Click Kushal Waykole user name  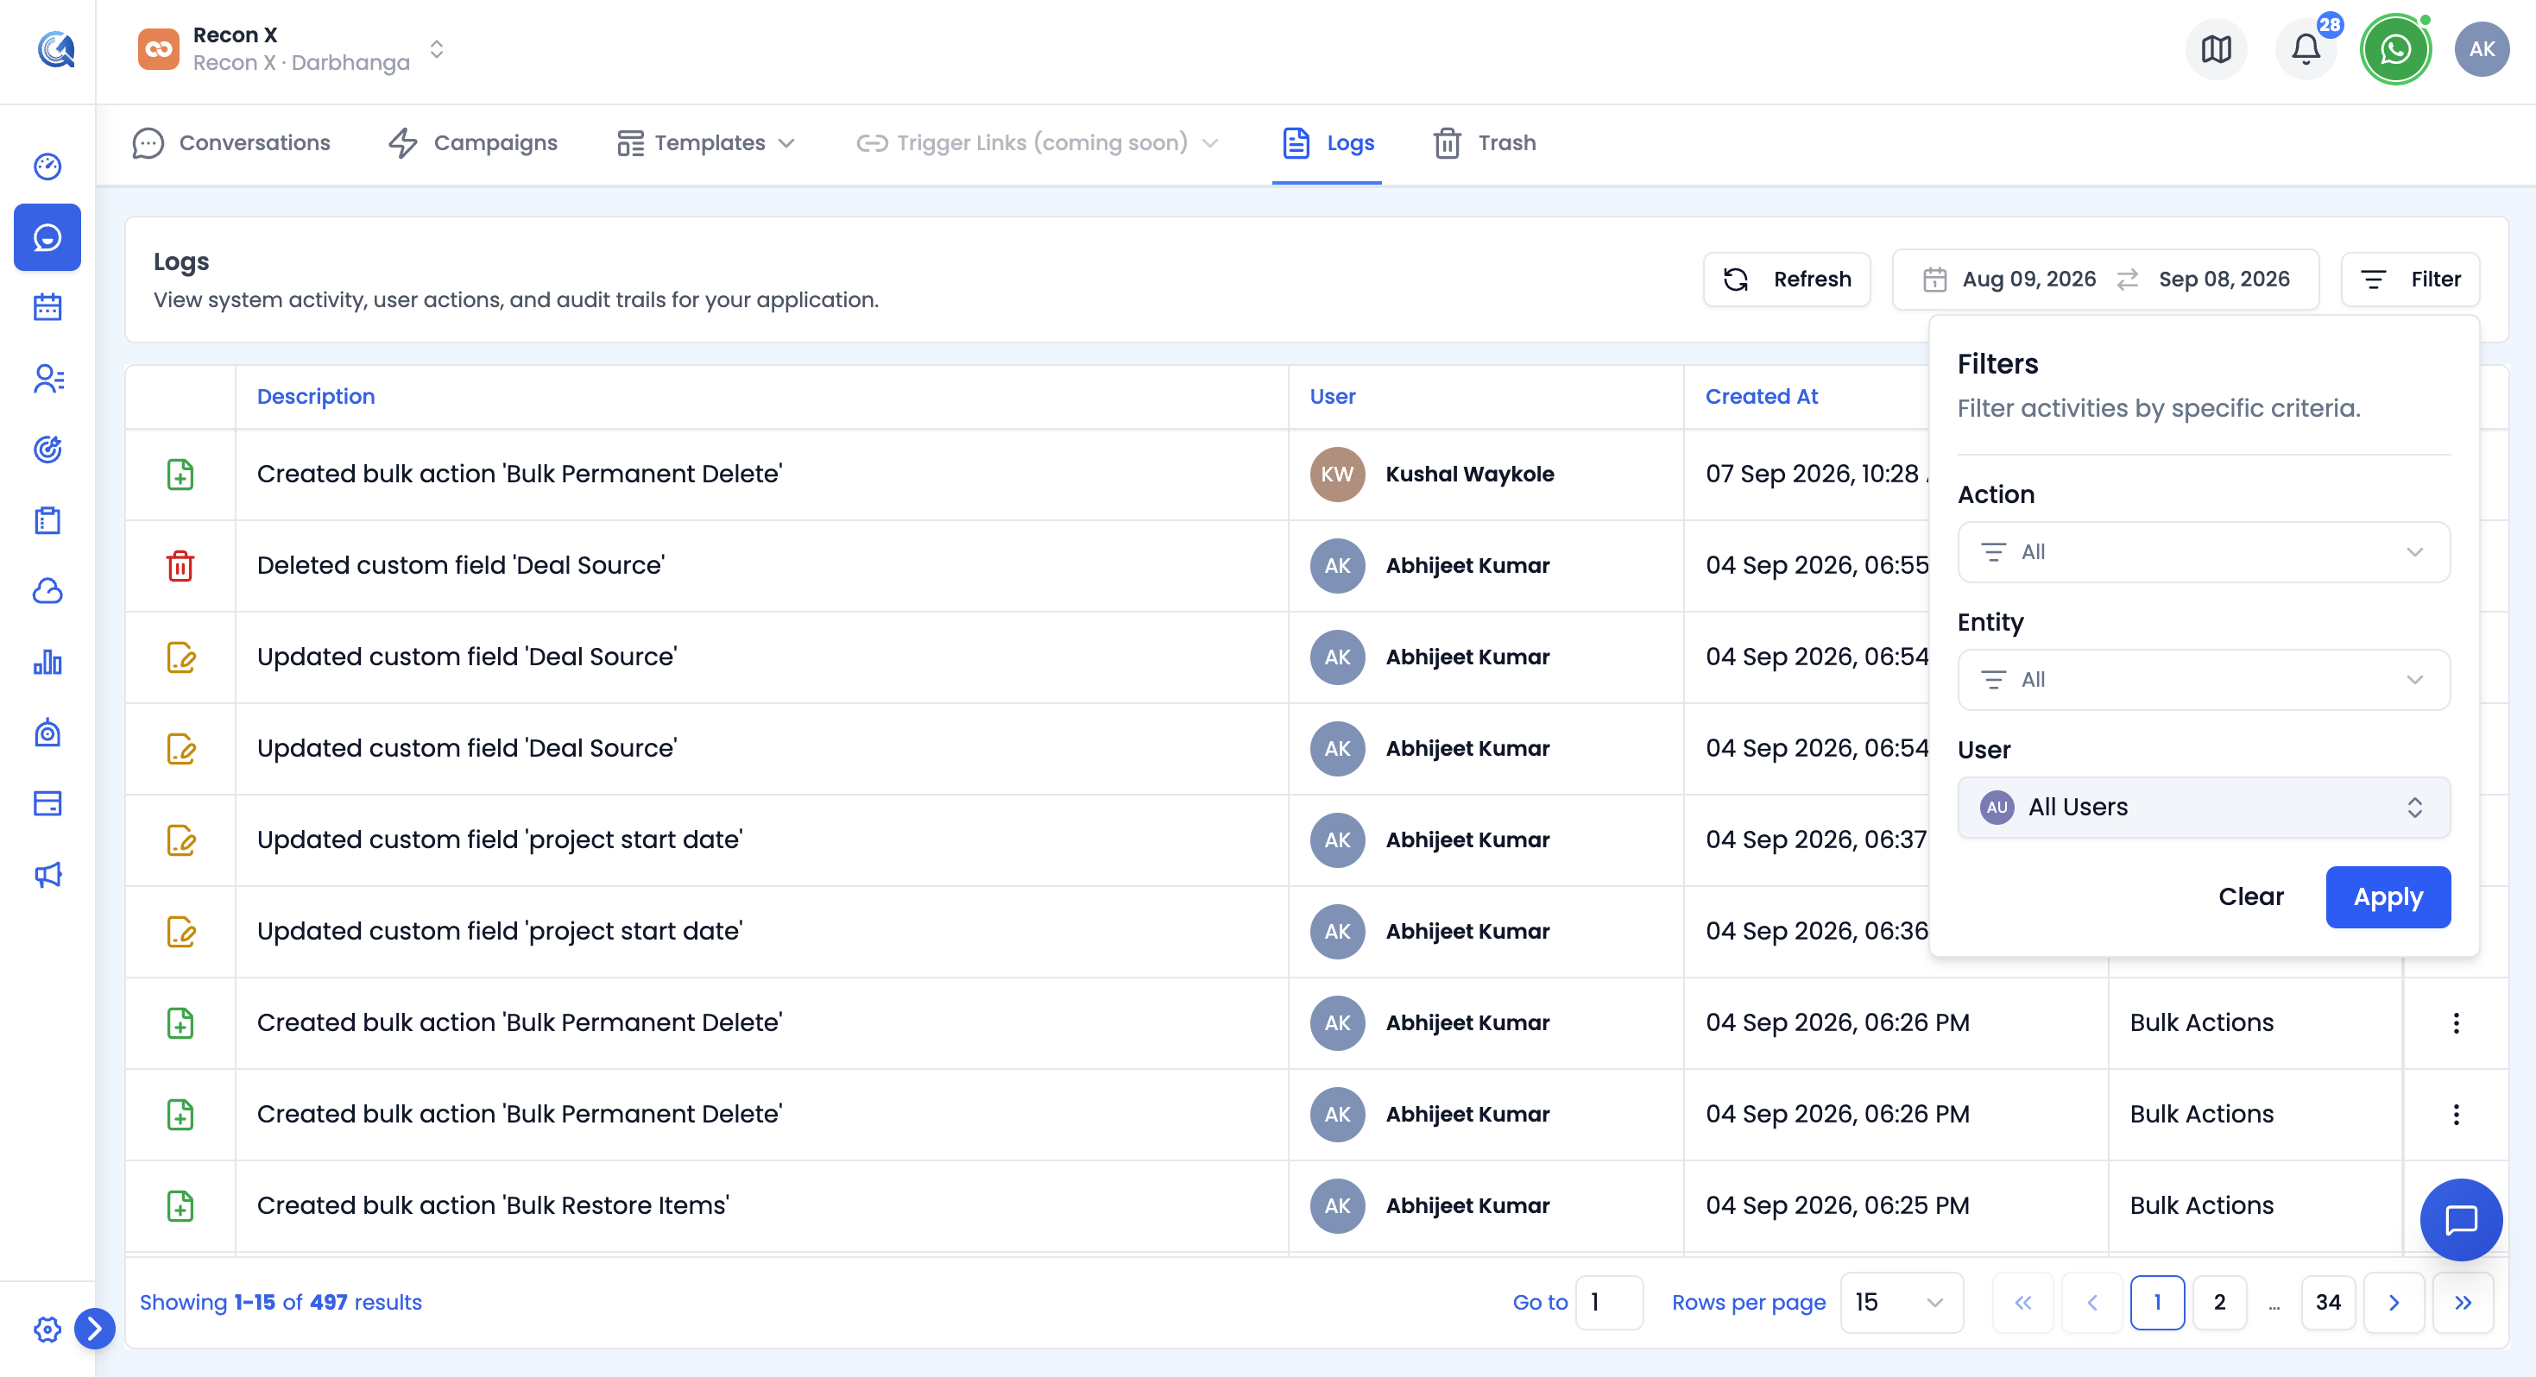pyautogui.click(x=1470, y=475)
